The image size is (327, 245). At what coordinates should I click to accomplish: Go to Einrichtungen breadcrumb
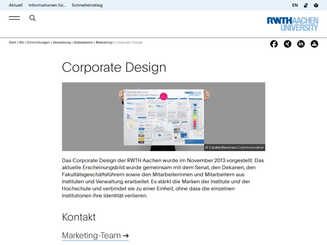(x=38, y=42)
